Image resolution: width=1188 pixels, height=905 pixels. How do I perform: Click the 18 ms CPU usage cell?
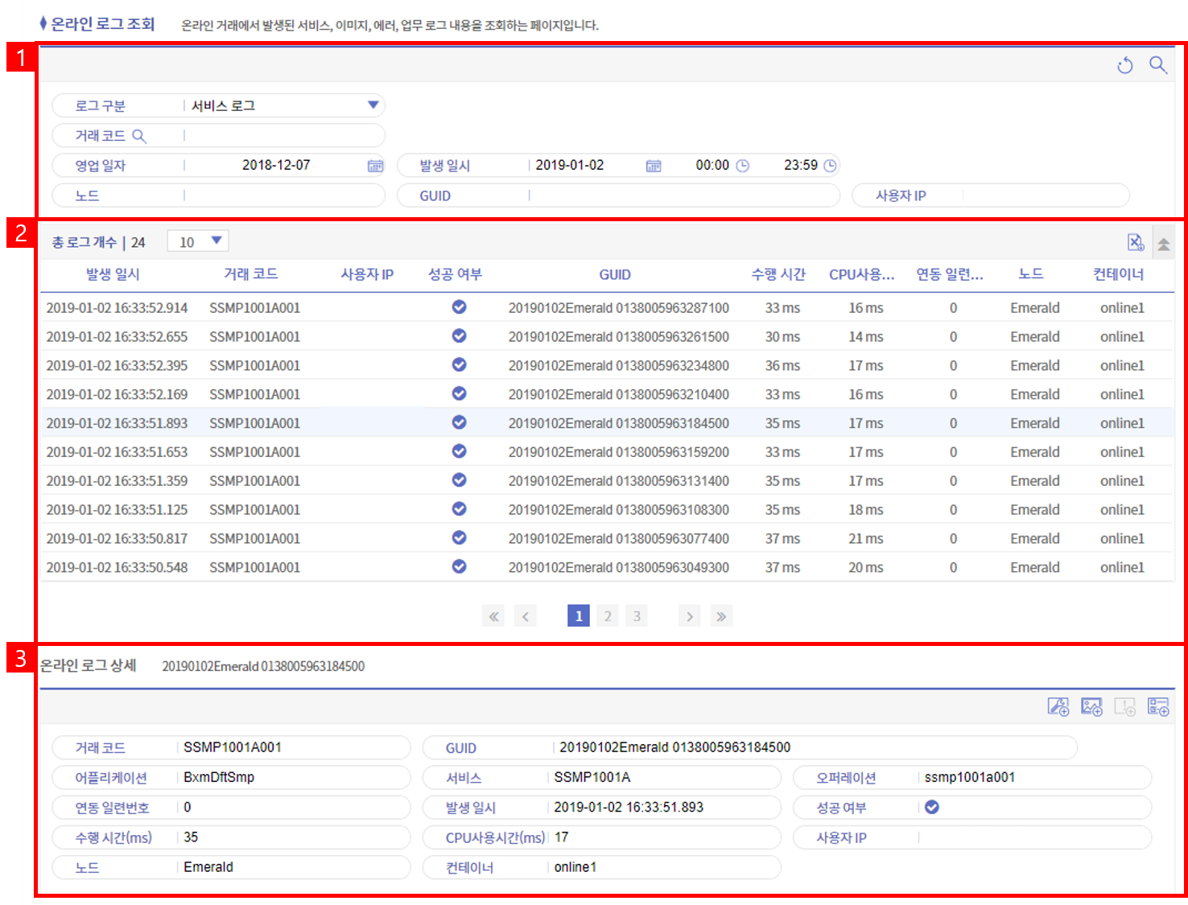tap(866, 510)
